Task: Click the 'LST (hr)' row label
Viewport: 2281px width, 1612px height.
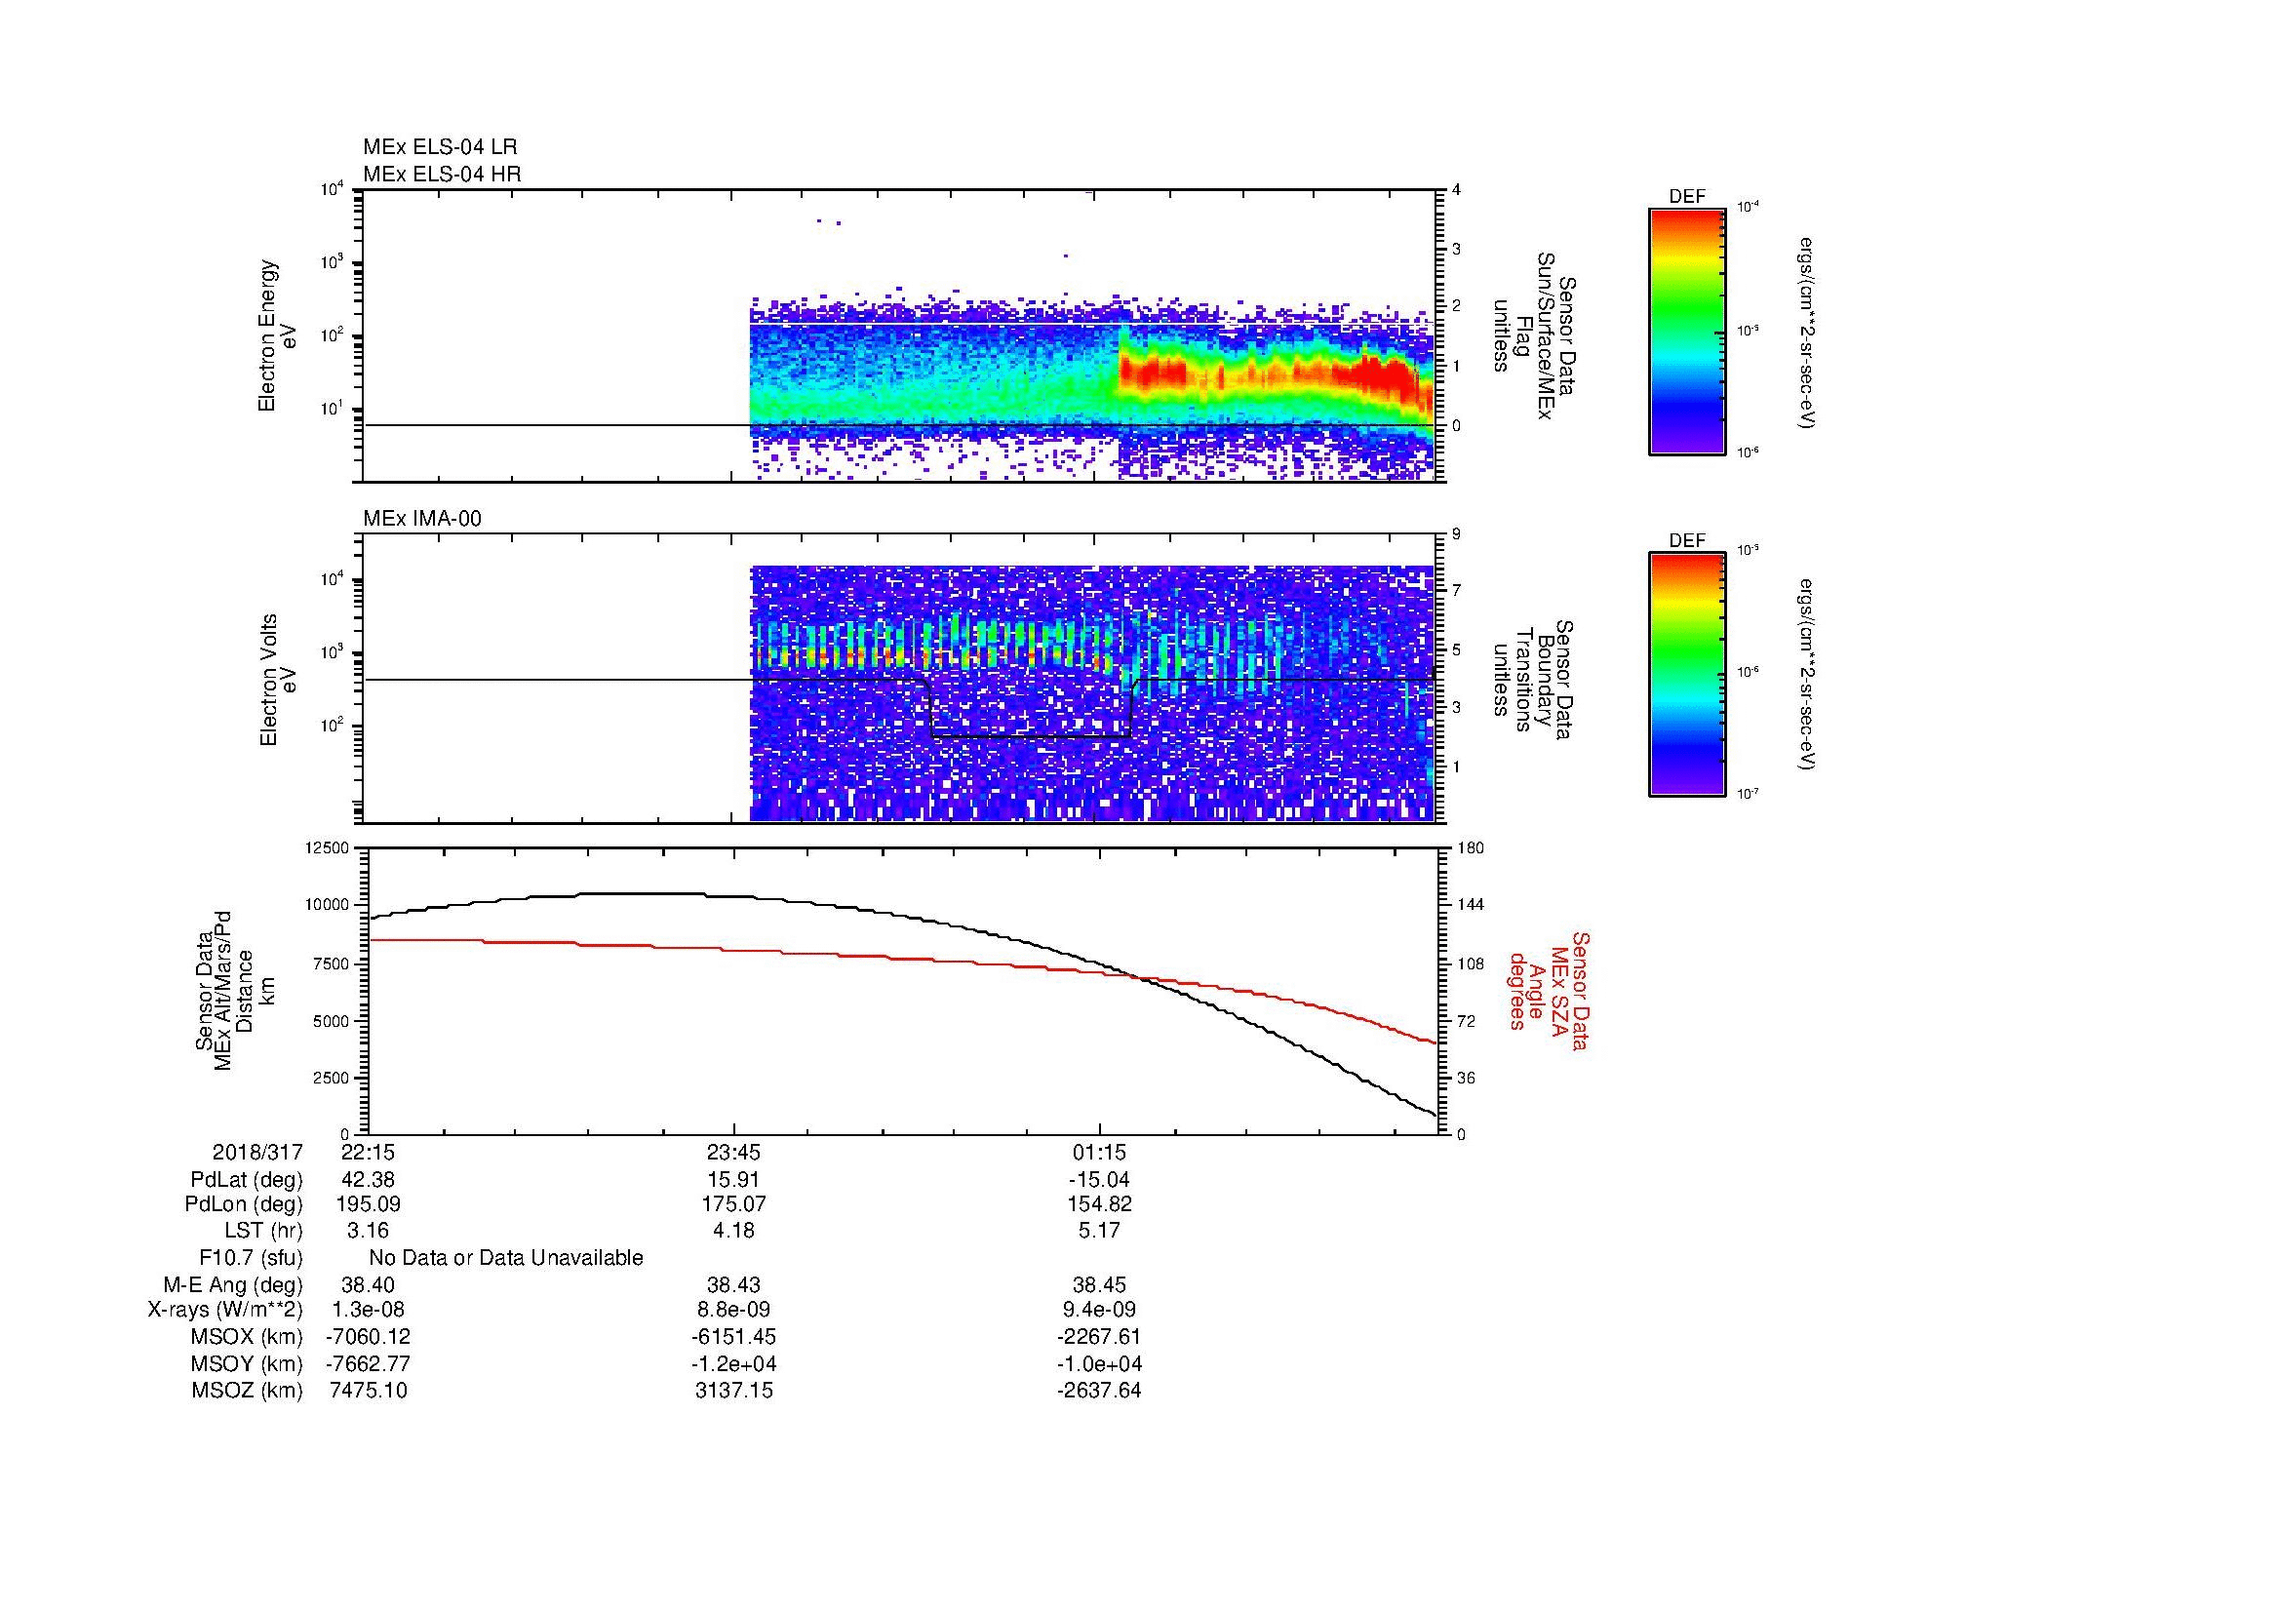Action: click(263, 1232)
